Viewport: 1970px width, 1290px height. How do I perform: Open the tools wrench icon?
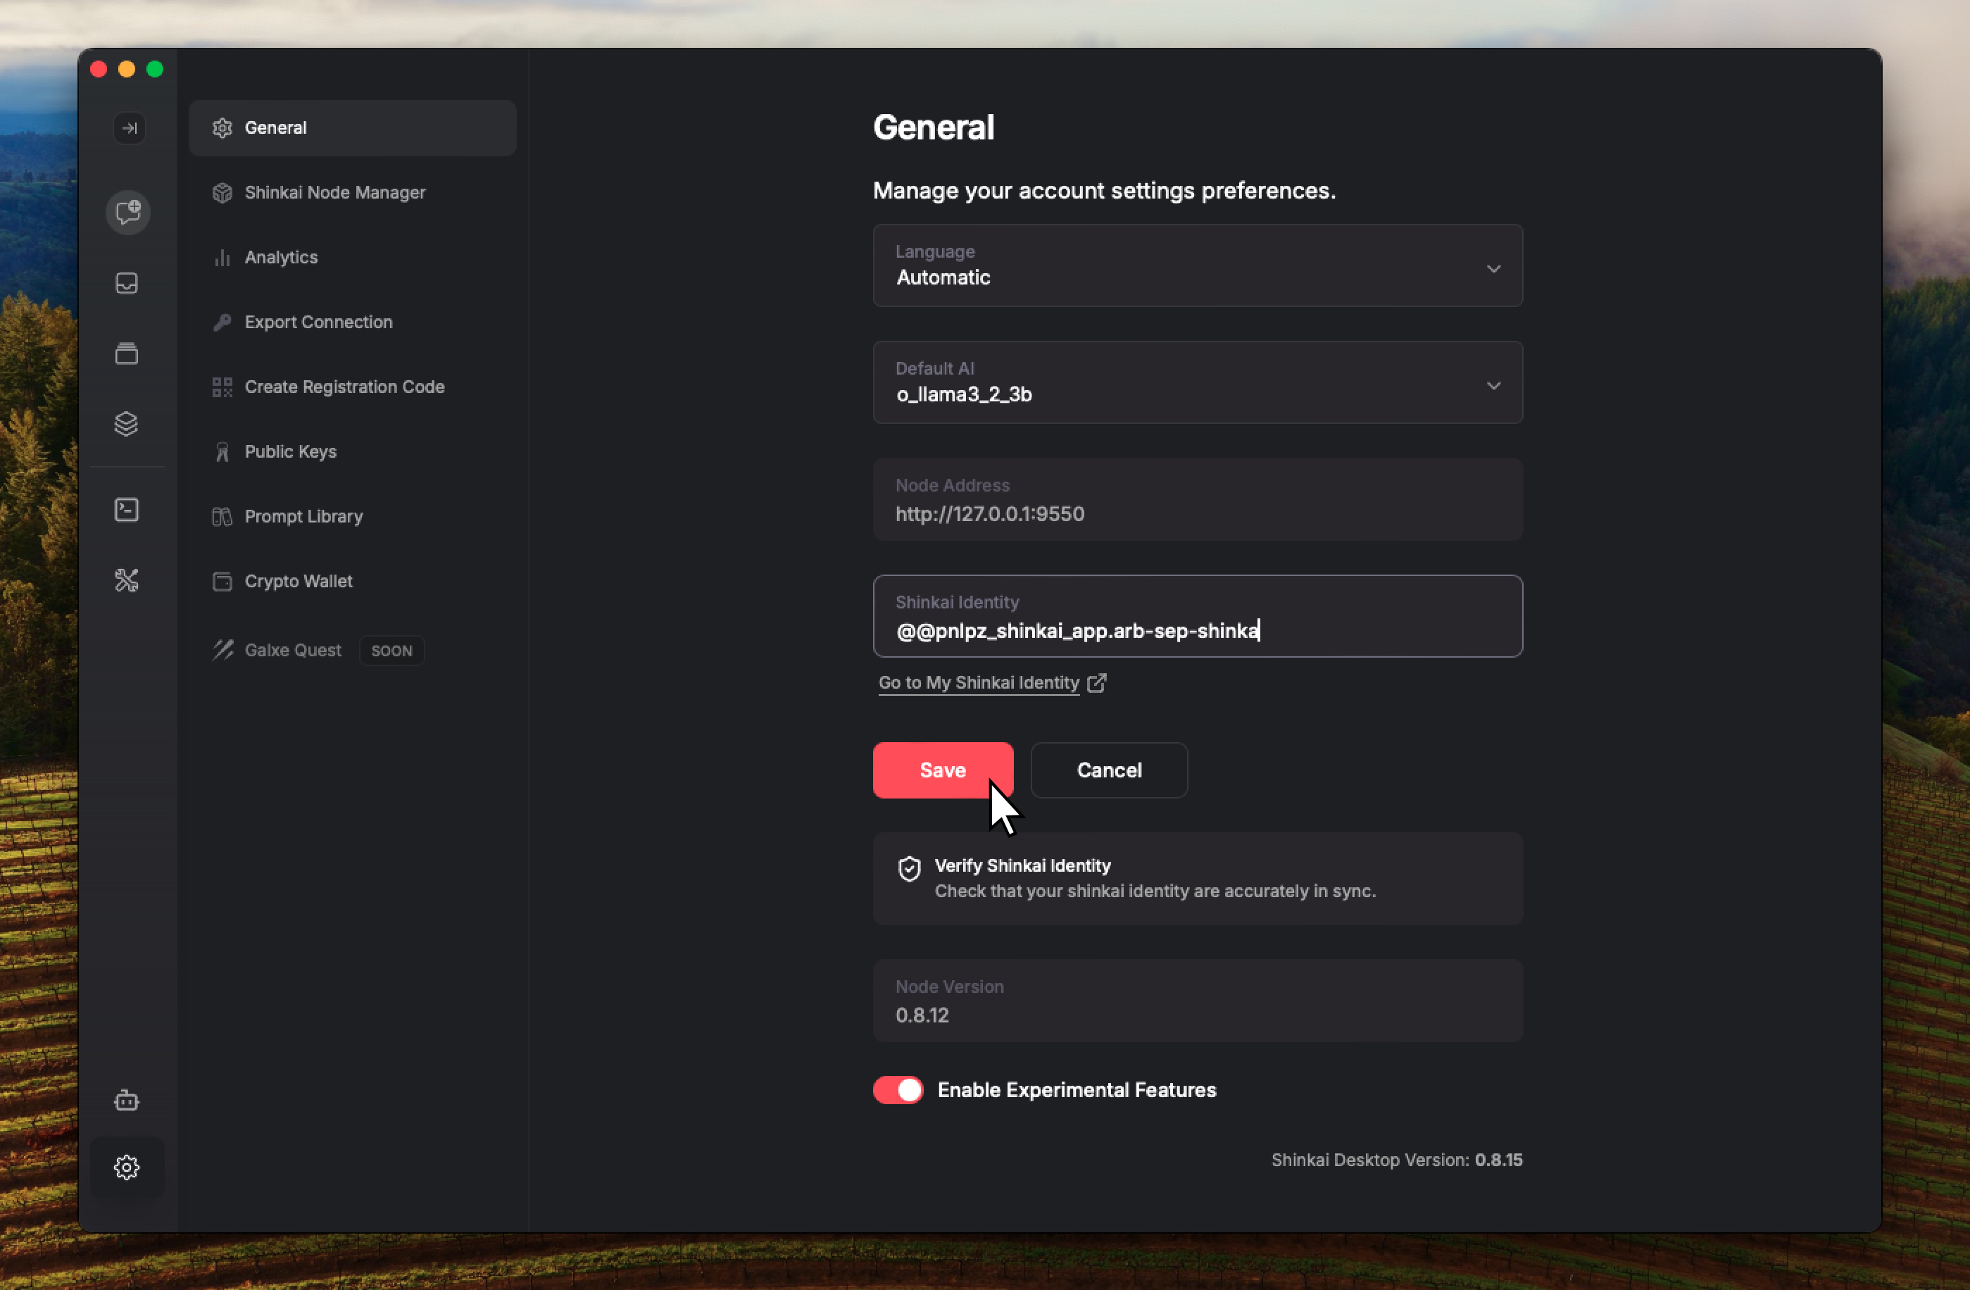pos(127,580)
